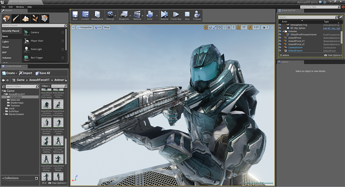This screenshot has width=345, height=187.
Task: Select the rotate gizmo viewport icon
Action: 210,28
